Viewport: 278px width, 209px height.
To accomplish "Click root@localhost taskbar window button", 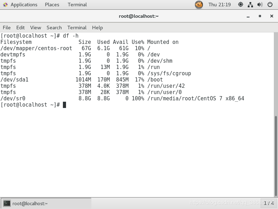I will coord(46,203).
